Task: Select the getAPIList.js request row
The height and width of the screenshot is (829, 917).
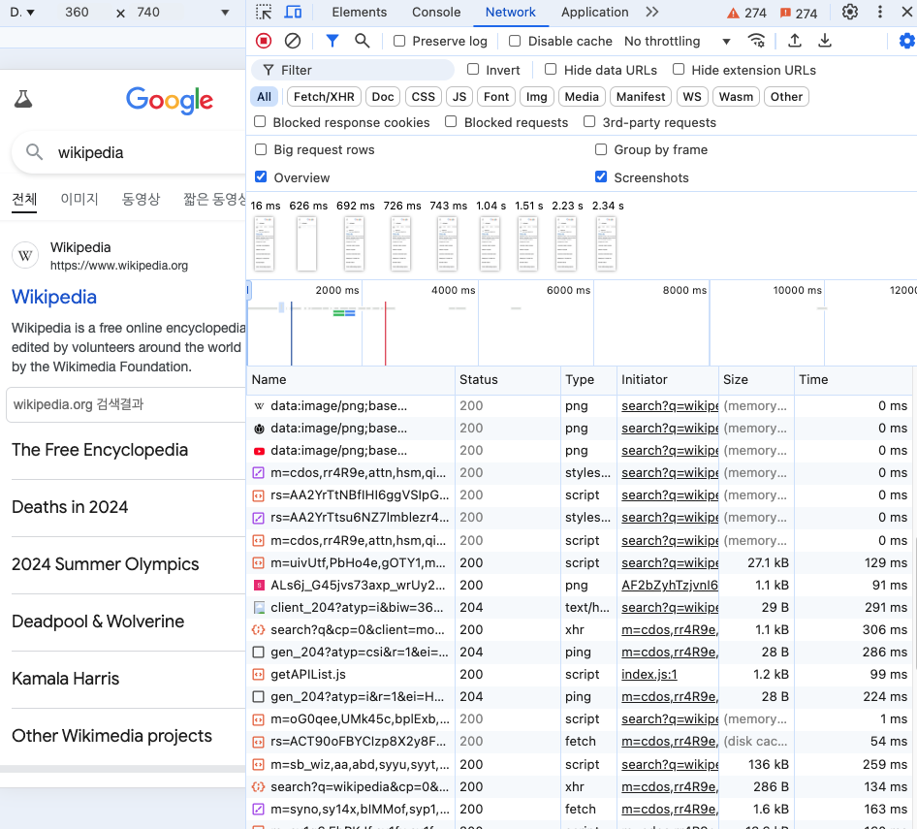Action: [x=579, y=674]
